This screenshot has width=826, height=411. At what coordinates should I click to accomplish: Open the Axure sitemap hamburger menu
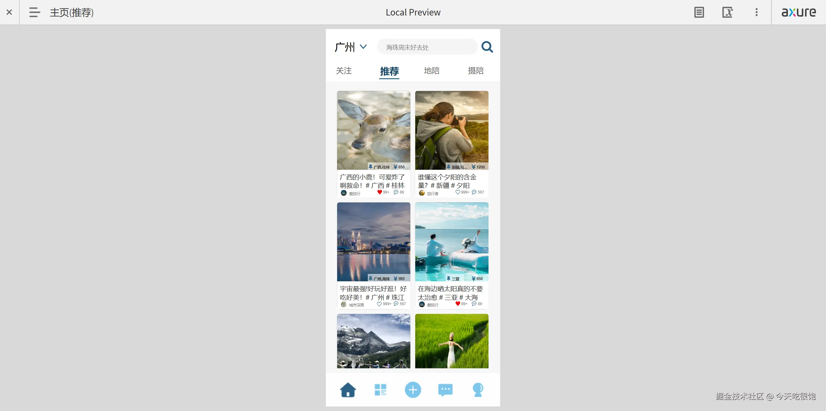(34, 12)
